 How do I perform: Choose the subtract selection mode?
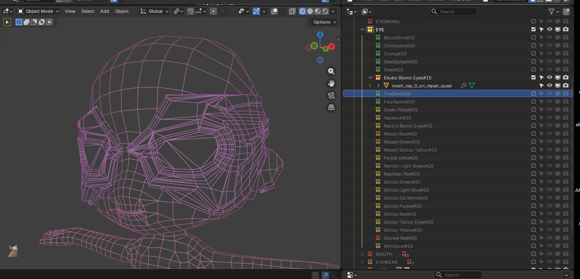34,22
